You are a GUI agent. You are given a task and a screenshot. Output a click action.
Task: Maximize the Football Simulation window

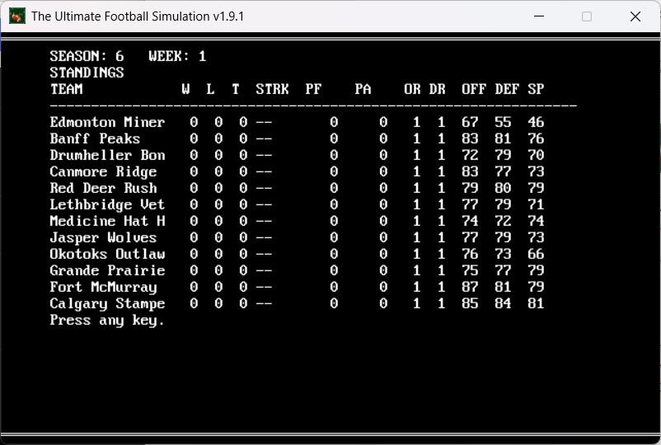pos(587,16)
